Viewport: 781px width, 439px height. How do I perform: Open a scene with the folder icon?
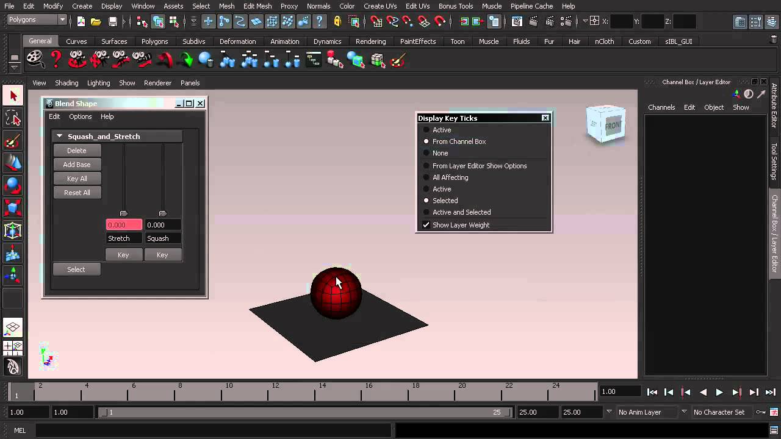point(96,21)
